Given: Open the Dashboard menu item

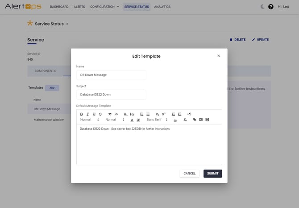Looking at the screenshot, I should [59, 7].
